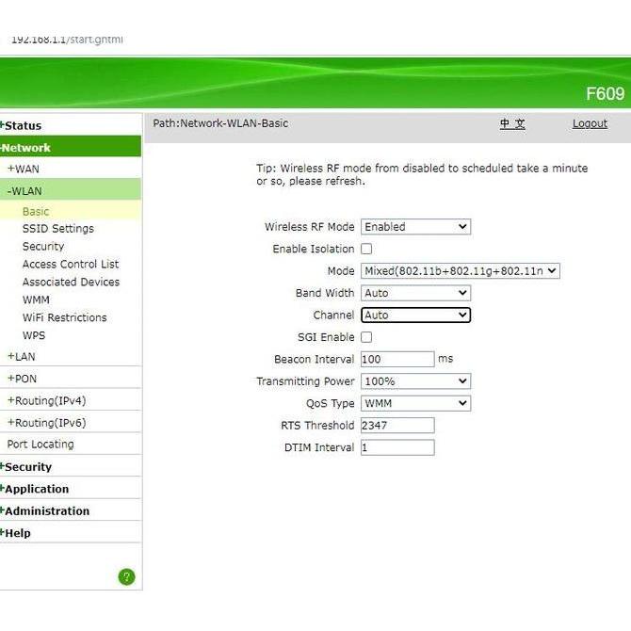Open Access Control List page

tap(71, 264)
